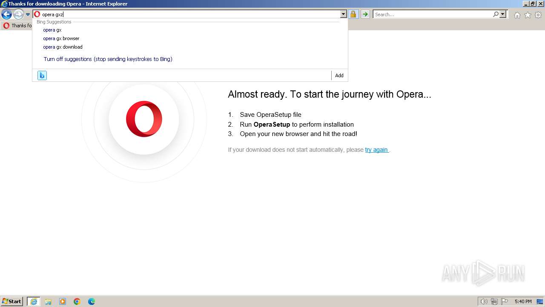
Task: Open the Windows Start menu
Action: [12, 301]
